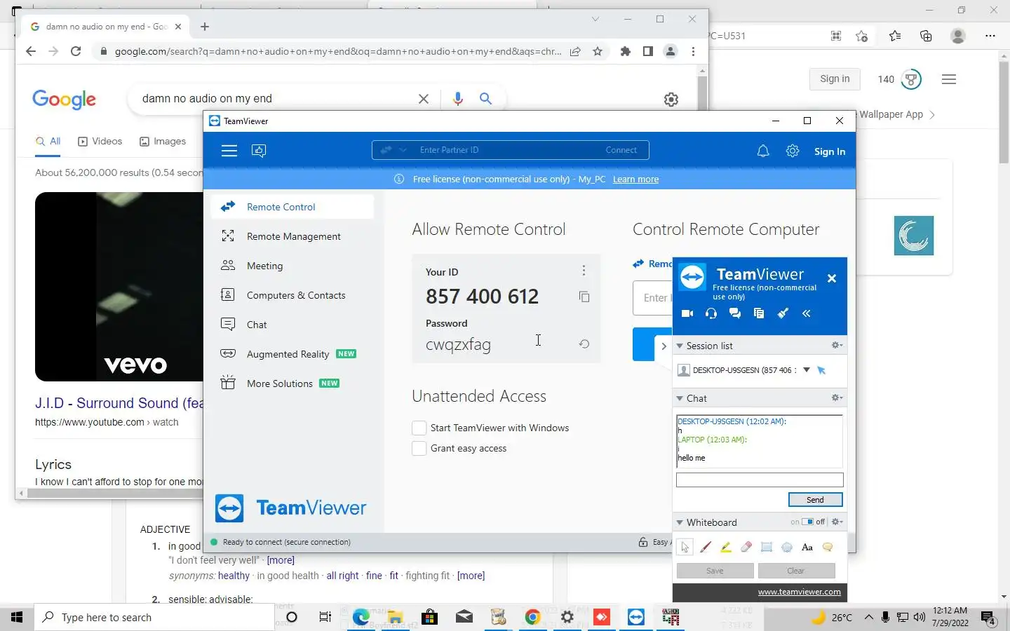Open Google search settings gear
Screen dimensions: 1010x631
point(671,100)
